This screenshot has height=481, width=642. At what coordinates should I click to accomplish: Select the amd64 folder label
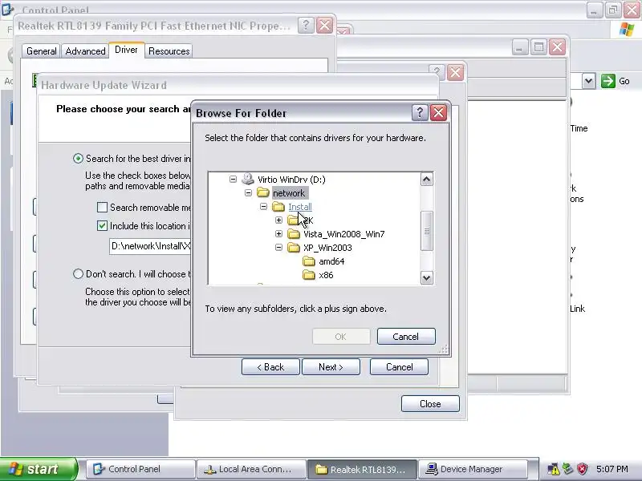[331, 261]
